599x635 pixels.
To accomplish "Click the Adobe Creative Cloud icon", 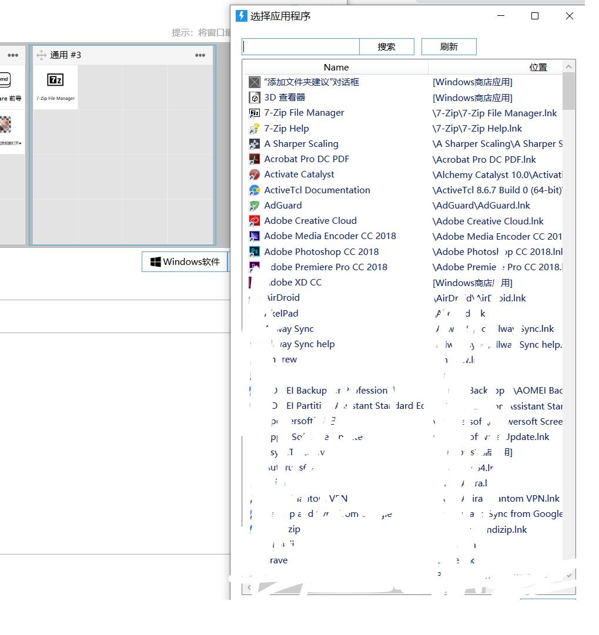I will 254,221.
